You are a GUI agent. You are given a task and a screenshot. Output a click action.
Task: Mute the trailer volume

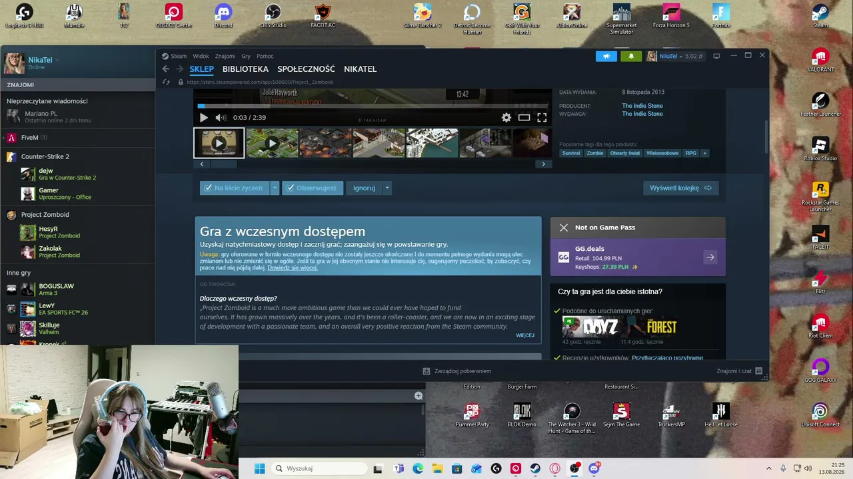221,118
